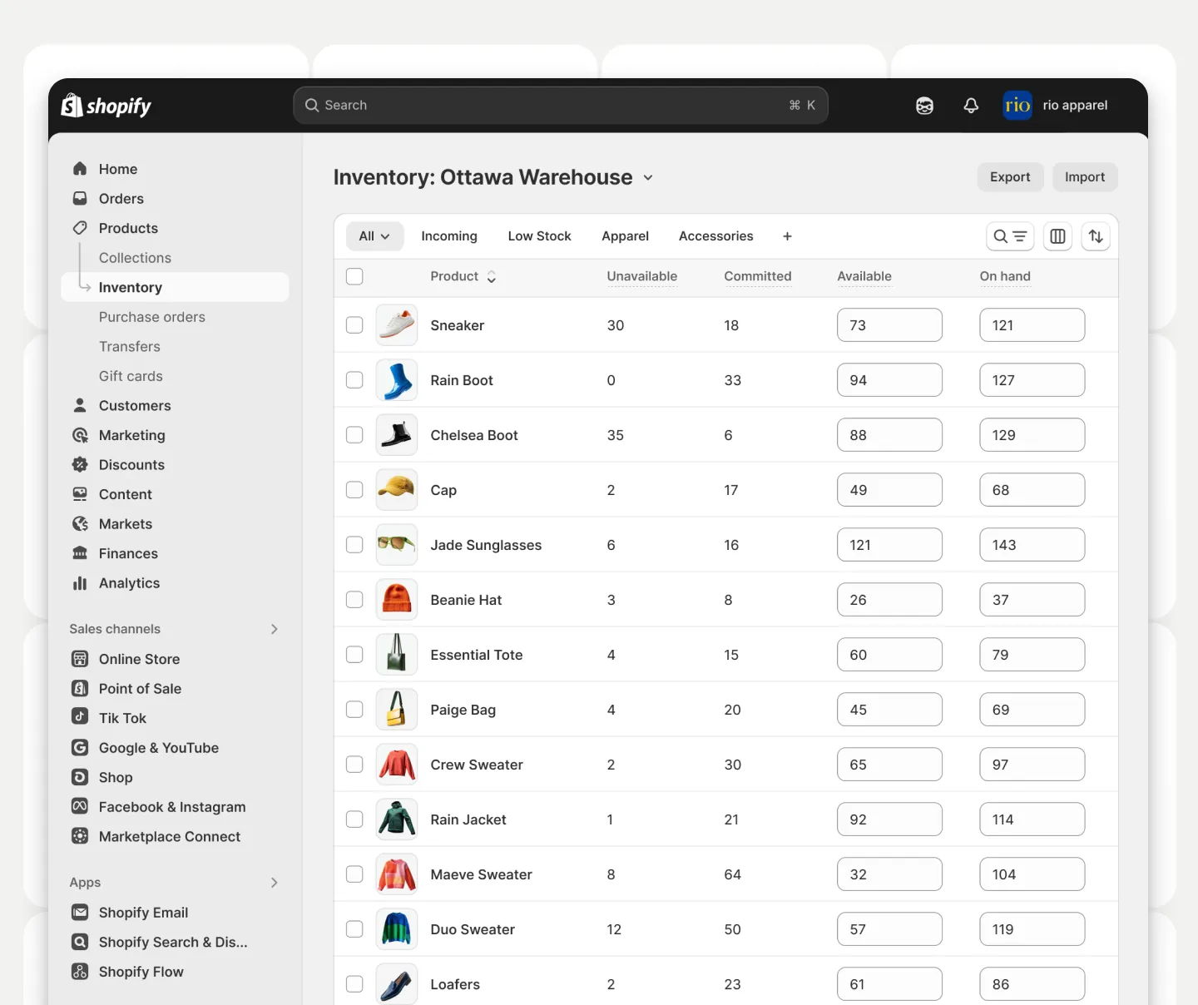Edit the Paige Bag On hand field
1198x1005 pixels.
click(1032, 710)
